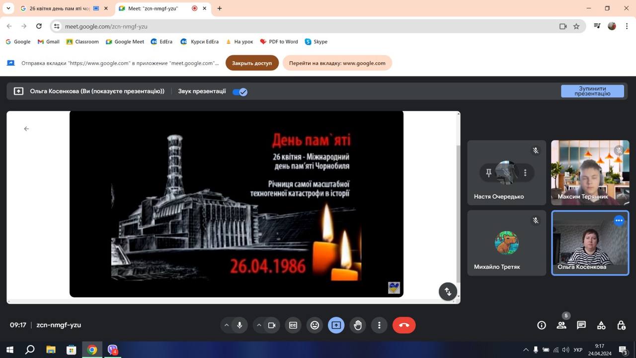The image size is (636, 358).
Task: Open the emoji reactions panel
Action: click(315, 325)
